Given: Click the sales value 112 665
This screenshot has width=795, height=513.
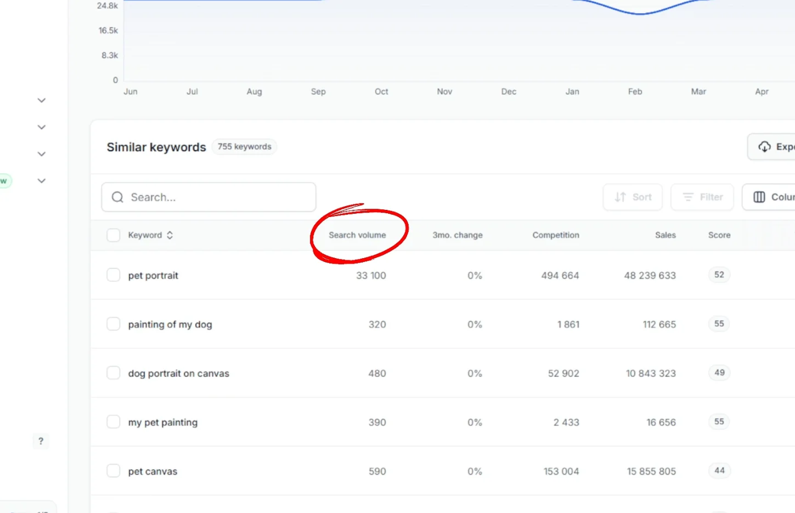Looking at the screenshot, I should pos(659,324).
